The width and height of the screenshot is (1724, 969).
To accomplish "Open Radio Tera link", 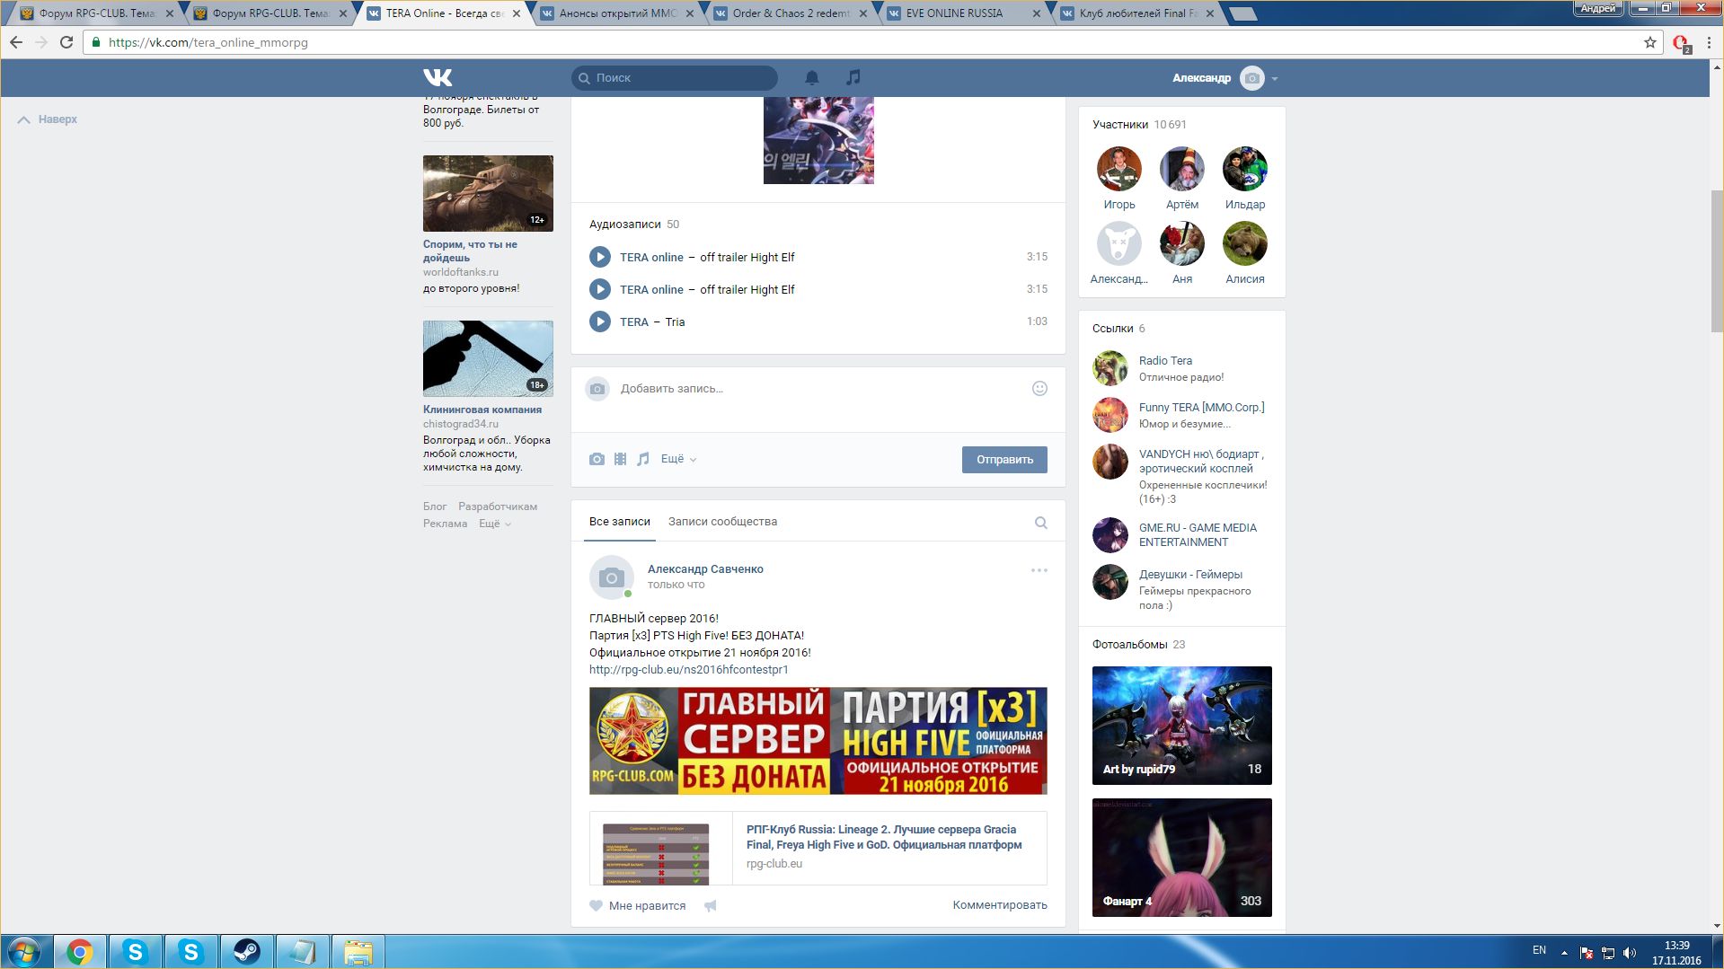I will coord(1165,361).
